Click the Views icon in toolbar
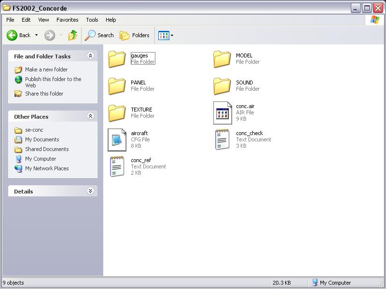 [x=164, y=35]
